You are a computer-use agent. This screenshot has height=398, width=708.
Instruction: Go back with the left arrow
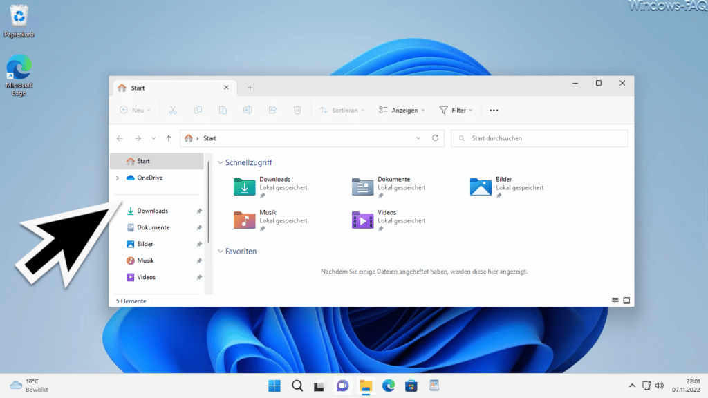(x=120, y=138)
